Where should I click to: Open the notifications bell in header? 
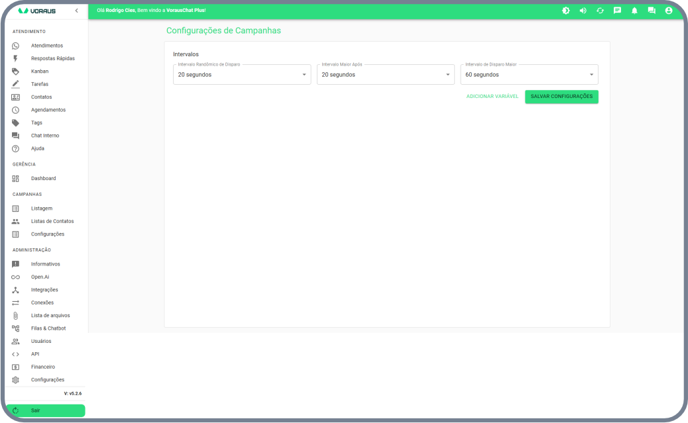634,11
